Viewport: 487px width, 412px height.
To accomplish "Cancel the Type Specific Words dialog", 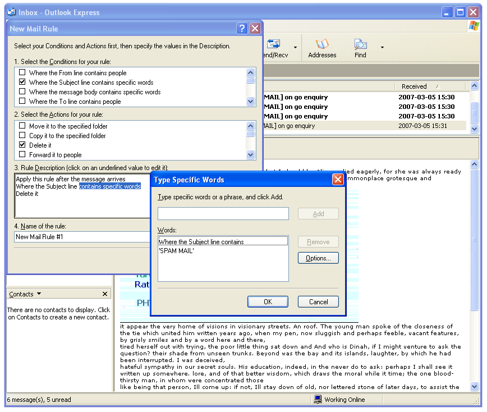I will pyautogui.click(x=318, y=301).
